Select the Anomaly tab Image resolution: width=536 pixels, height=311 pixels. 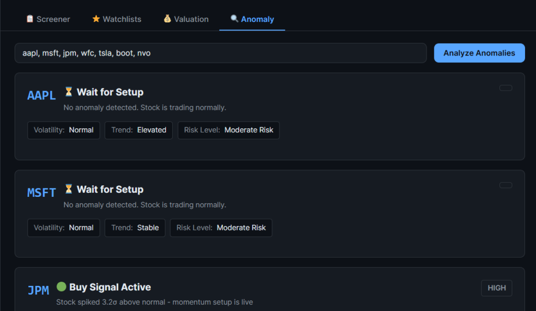252,19
